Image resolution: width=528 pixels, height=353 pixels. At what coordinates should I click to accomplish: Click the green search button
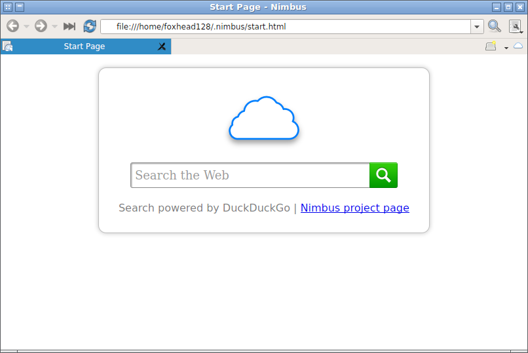(383, 176)
